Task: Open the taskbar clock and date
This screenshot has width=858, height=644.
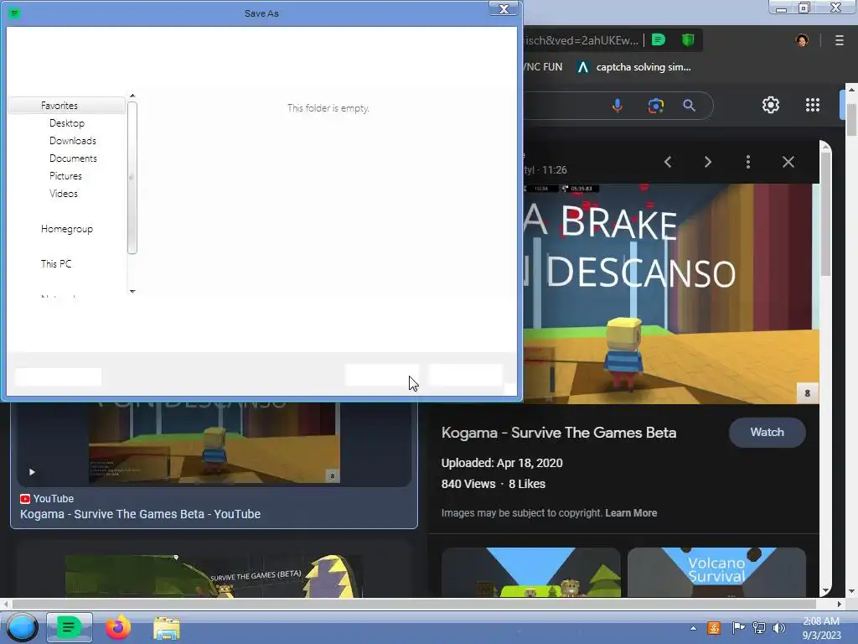Action: (821, 628)
